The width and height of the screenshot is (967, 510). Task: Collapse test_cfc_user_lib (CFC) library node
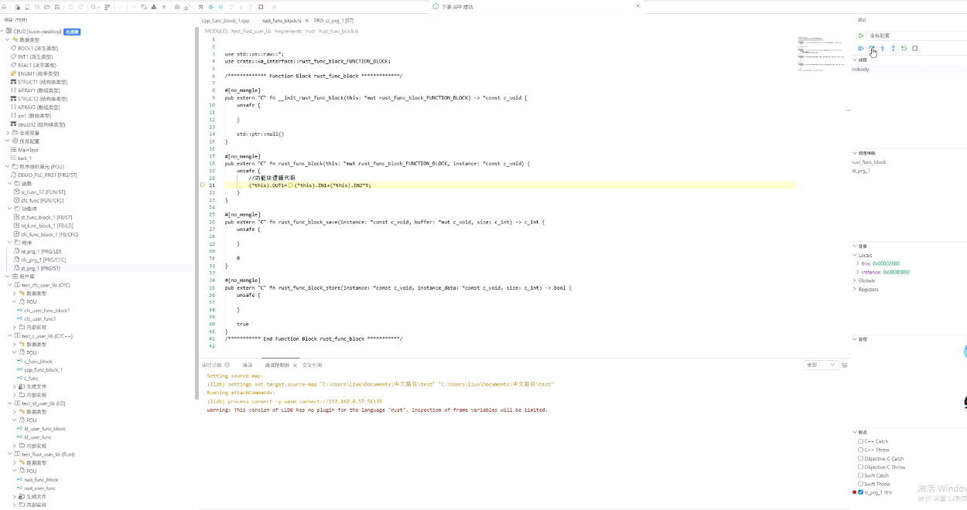(x=9, y=285)
